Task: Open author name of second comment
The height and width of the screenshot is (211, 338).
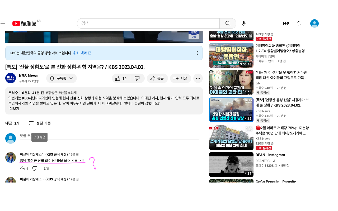Action: (44, 179)
